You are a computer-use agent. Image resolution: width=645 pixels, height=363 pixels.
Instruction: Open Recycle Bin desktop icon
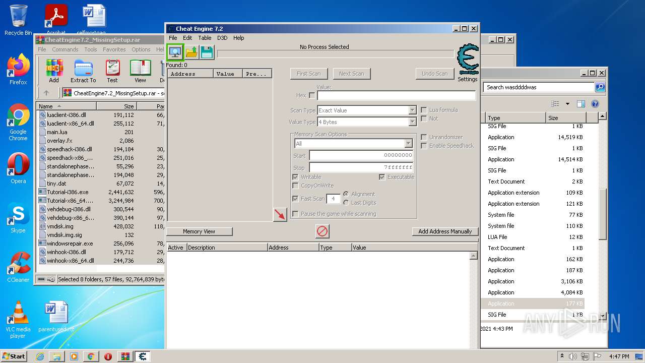click(18, 20)
